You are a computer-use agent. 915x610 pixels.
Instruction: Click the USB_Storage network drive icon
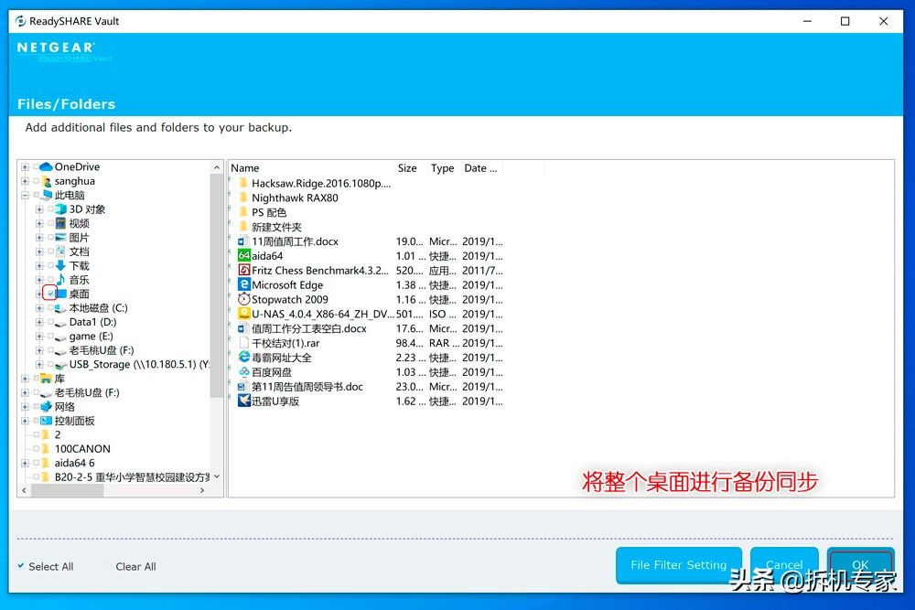coord(60,365)
